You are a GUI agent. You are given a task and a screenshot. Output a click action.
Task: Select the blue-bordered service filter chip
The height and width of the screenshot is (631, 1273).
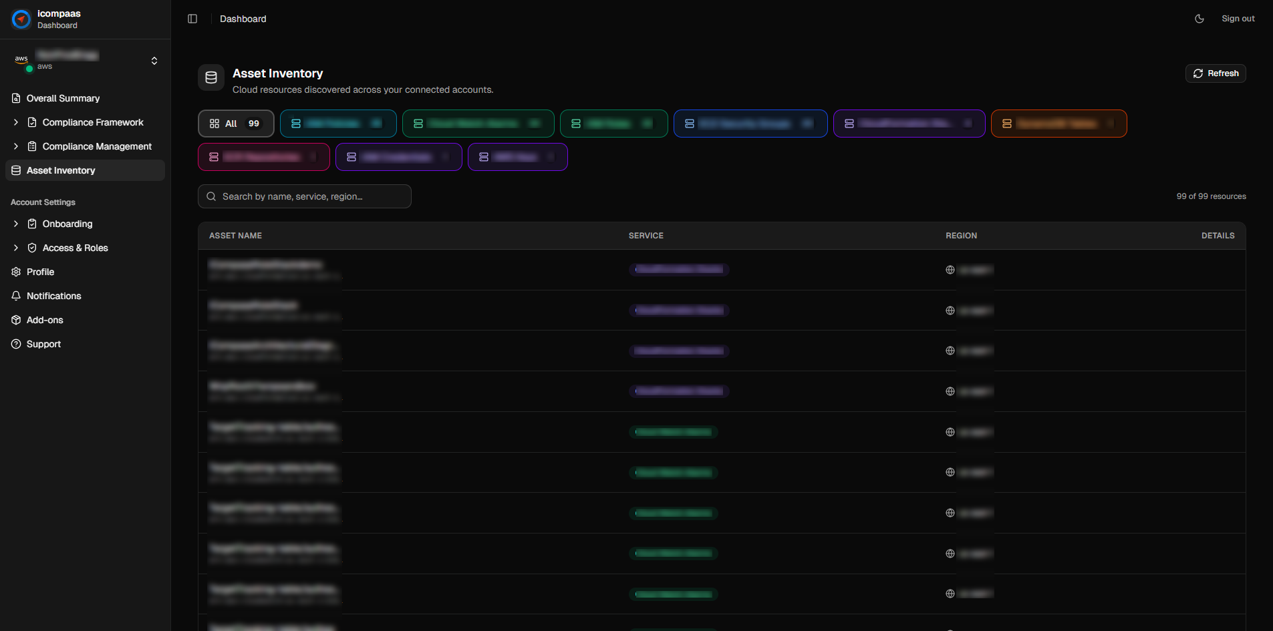(x=750, y=124)
